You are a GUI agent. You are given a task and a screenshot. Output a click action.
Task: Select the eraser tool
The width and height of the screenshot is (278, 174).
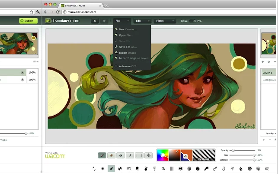click(x=112, y=155)
